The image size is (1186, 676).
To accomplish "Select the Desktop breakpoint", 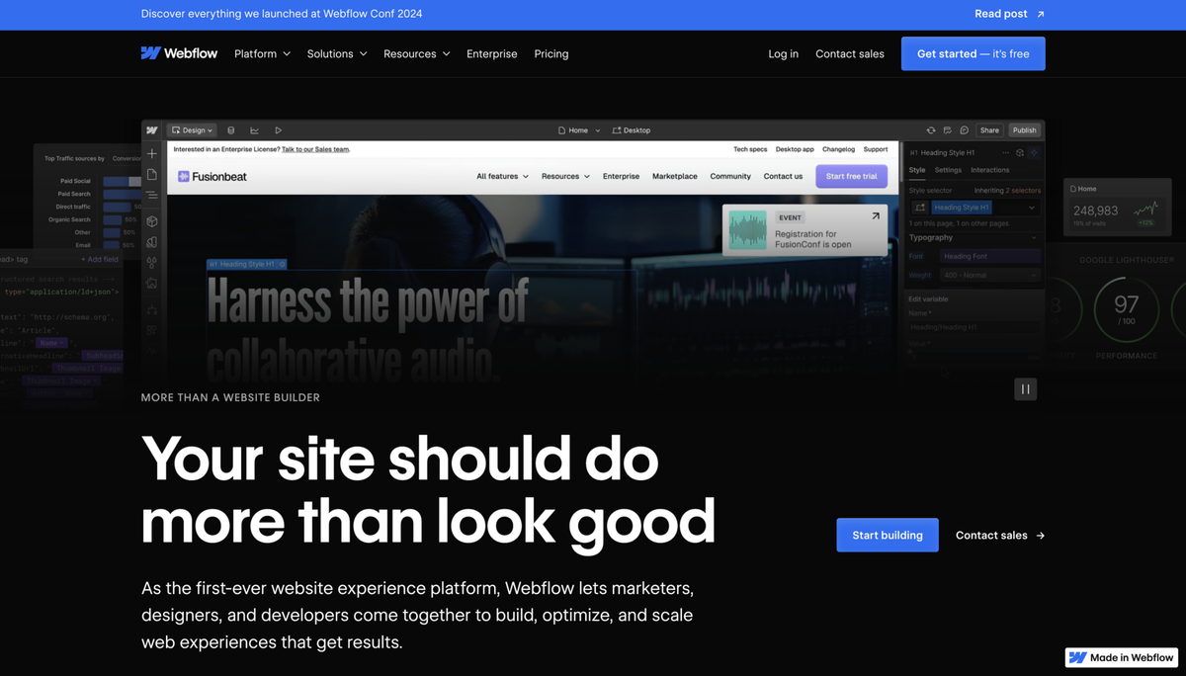I will click(x=632, y=130).
